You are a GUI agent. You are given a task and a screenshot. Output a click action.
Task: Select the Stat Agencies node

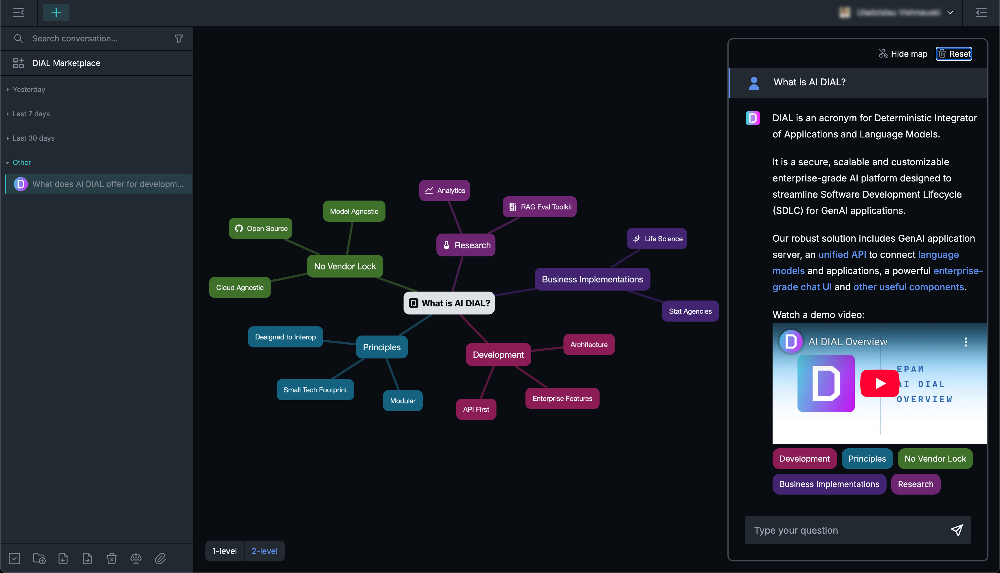[x=690, y=311]
